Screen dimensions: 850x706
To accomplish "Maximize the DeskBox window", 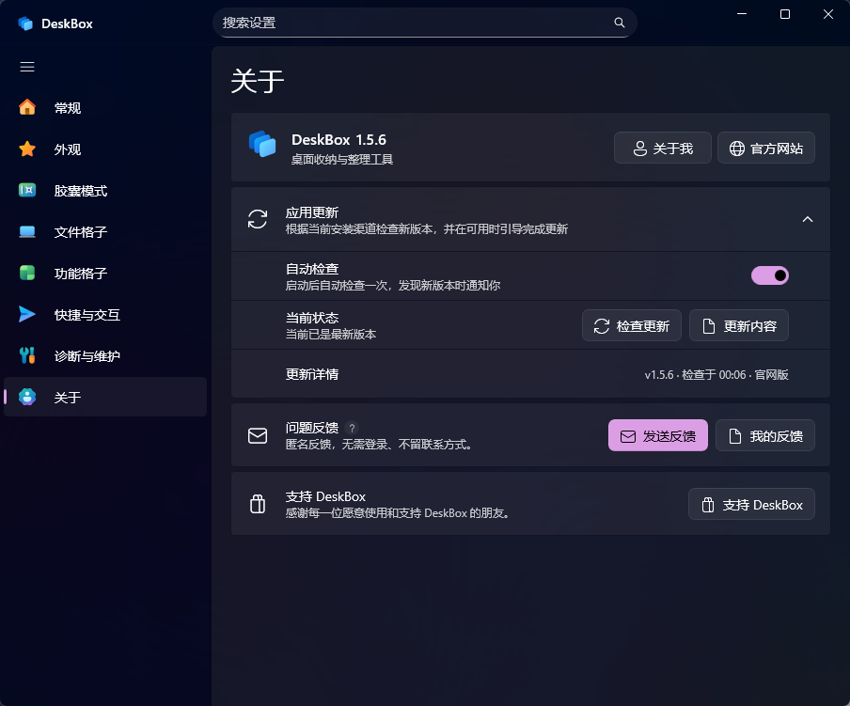I will [x=784, y=14].
